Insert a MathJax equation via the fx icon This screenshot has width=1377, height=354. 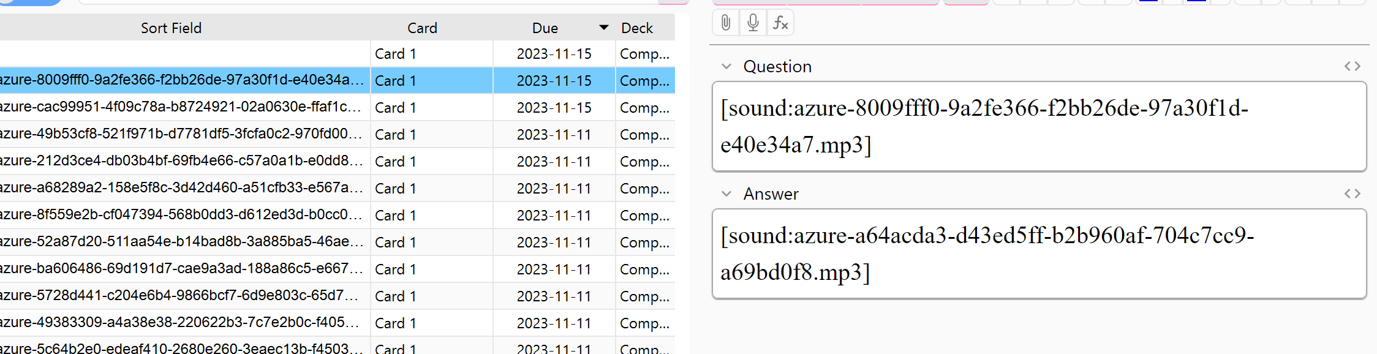coord(780,23)
